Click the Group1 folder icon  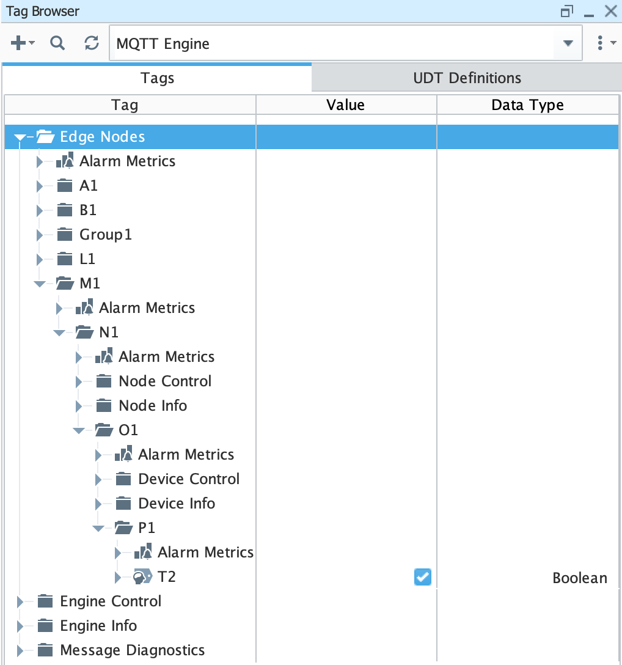pyautogui.click(x=65, y=235)
